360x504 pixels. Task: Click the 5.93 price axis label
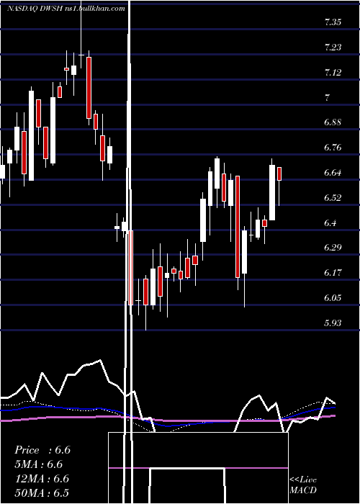tap(333, 323)
